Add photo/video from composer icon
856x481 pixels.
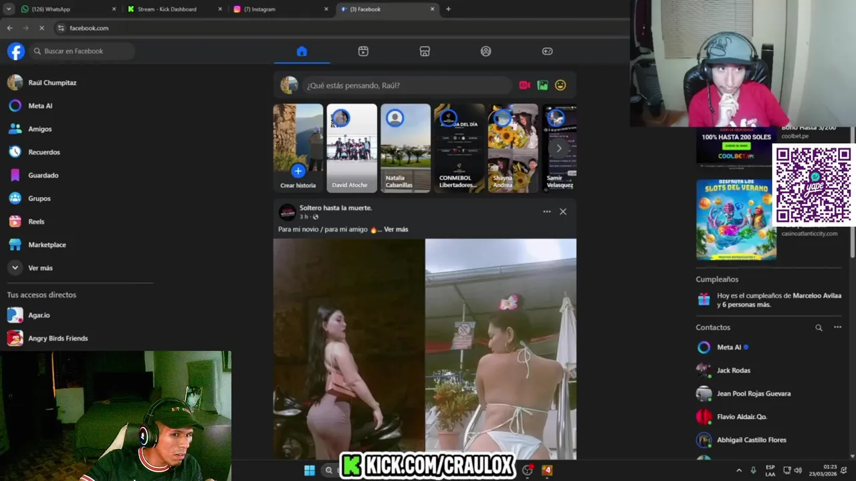tap(542, 86)
